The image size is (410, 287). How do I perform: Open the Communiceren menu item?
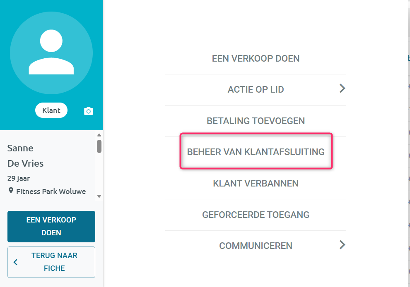tap(256, 246)
